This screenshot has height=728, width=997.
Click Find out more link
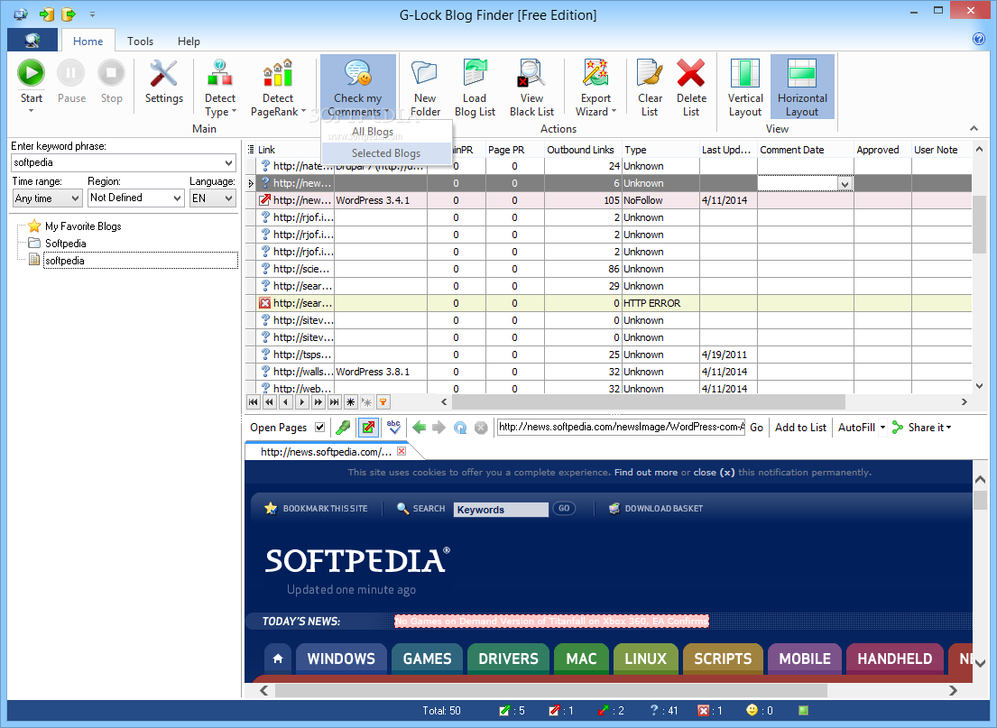pyautogui.click(x=645, y=473)
